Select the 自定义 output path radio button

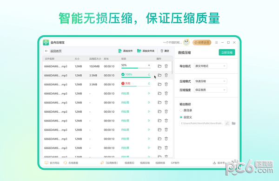181,117
